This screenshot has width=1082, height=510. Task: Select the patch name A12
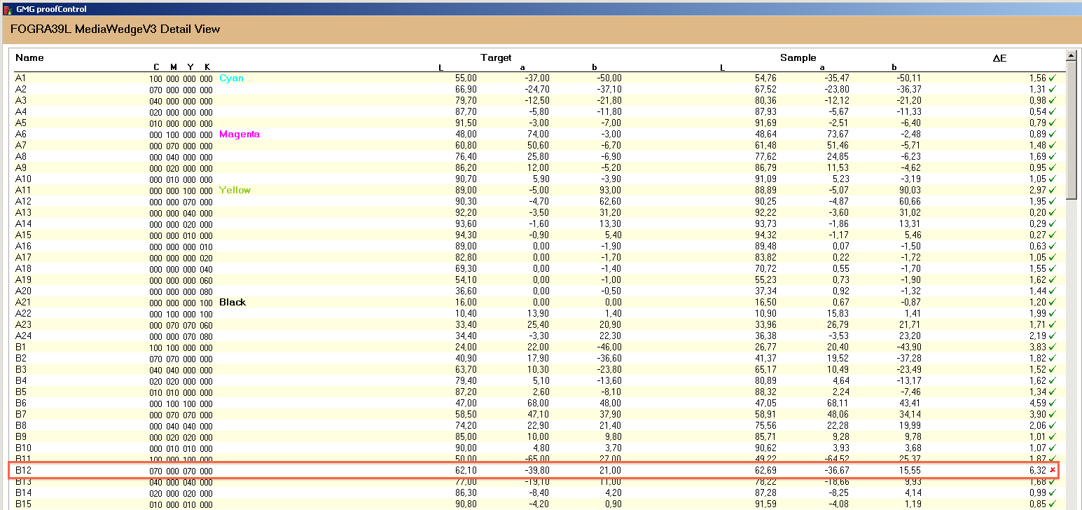click(23, 201)
